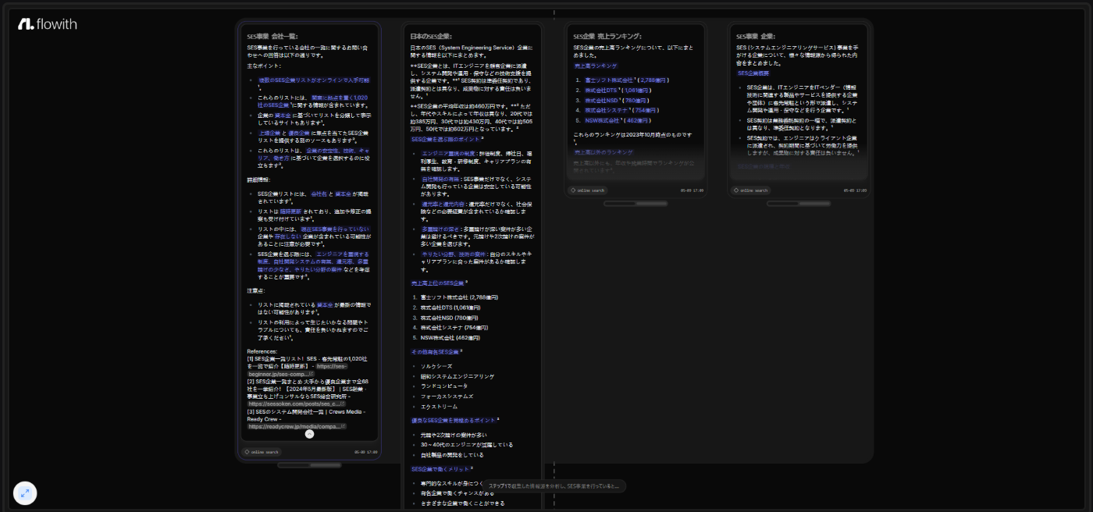Click the list item '昭和システムエンジニアリング'
Viewport: 1093px width, 512px height.
pyautogui.click(x=457, y=376)
